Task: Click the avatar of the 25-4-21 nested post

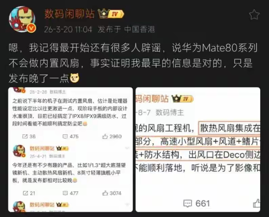Action: click(19, 151)
